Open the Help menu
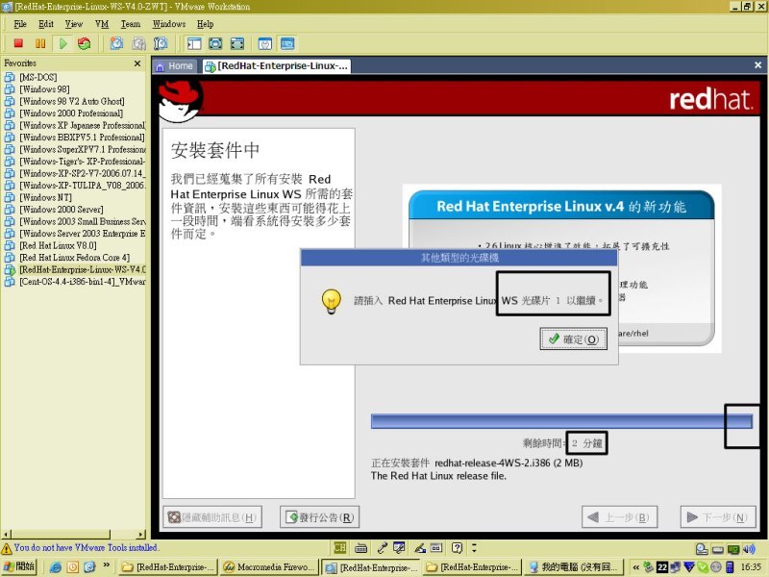The image size is (769, 577). [205, 23]
